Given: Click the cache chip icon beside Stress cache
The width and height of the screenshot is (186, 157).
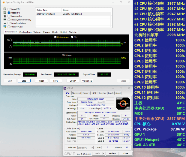Looking at the screenshot, I should point(5,16).
